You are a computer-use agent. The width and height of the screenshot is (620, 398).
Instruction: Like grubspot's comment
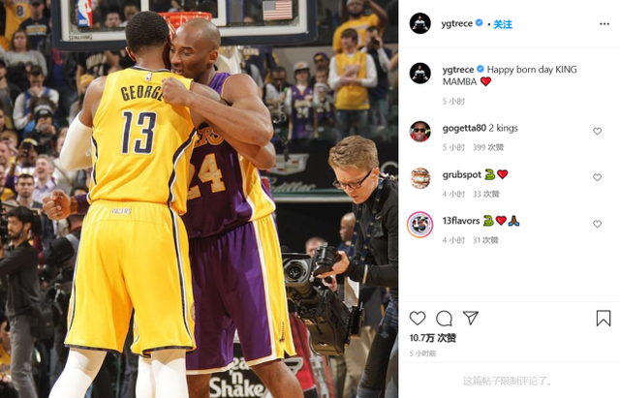click(597, 177)
